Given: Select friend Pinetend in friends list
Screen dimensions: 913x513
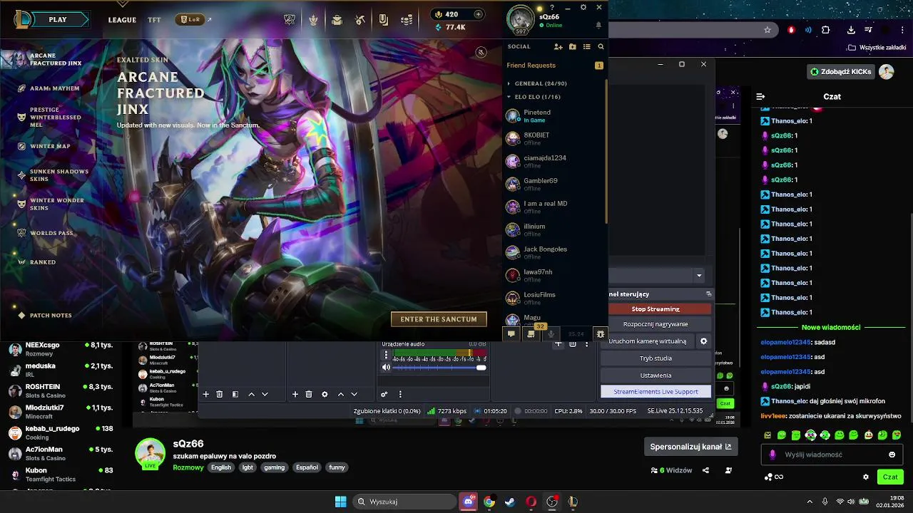Looking at the screenshot, I should tap(555, 115).
